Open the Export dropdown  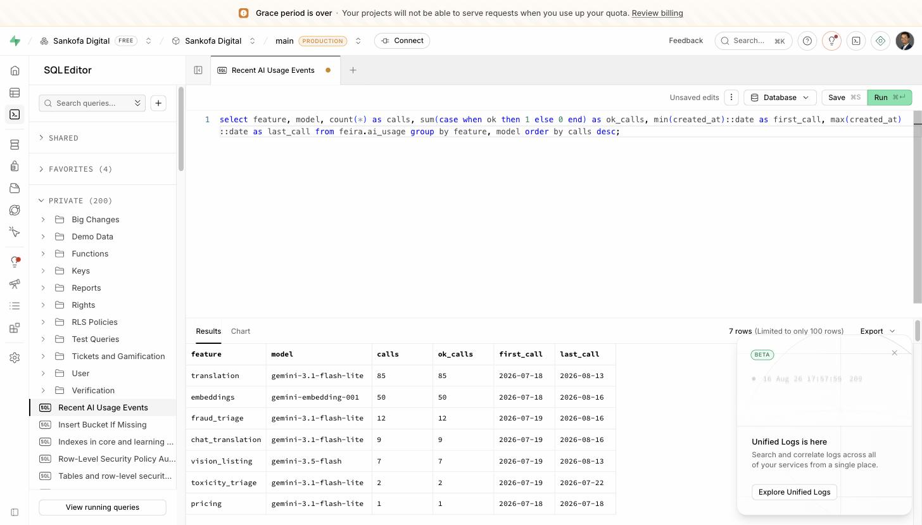878,331
